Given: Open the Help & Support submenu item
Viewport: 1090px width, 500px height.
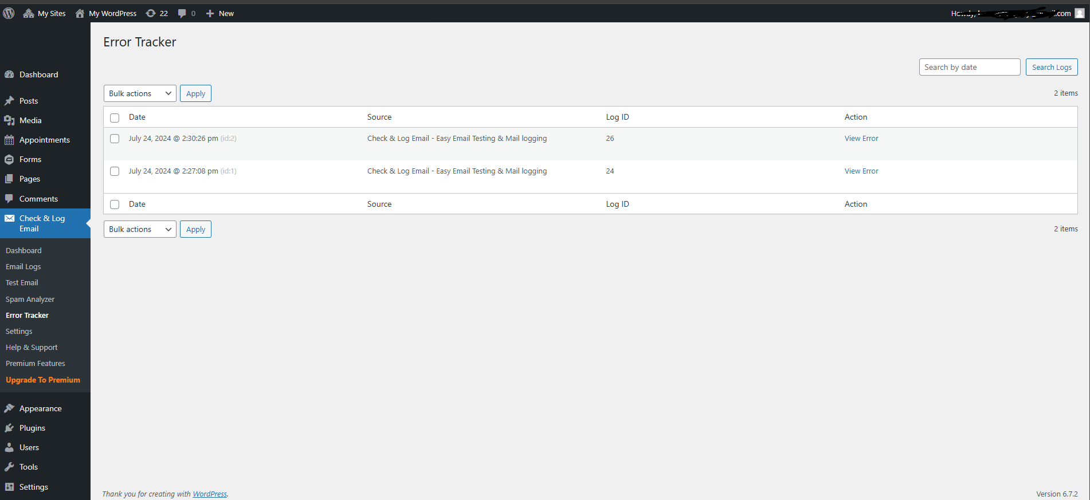Looking at the screenshot, I should tap(32, 347).
